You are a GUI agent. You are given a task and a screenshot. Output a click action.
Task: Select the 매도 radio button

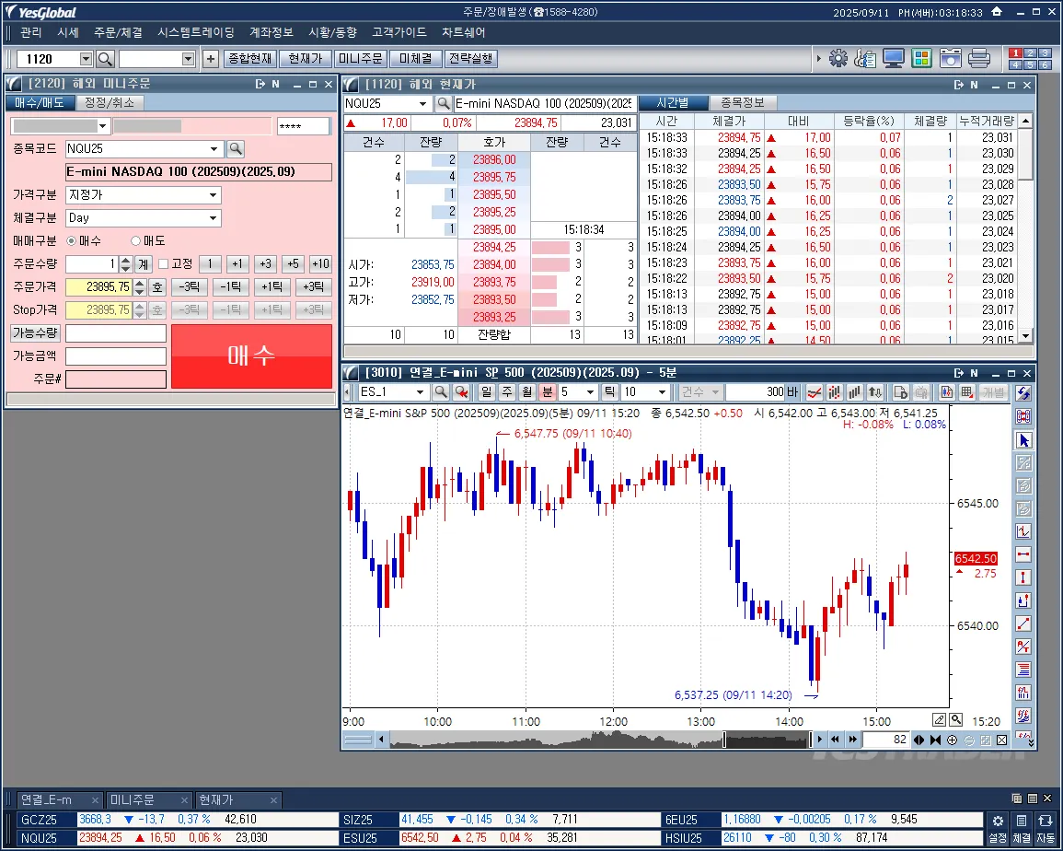point(136,240)
